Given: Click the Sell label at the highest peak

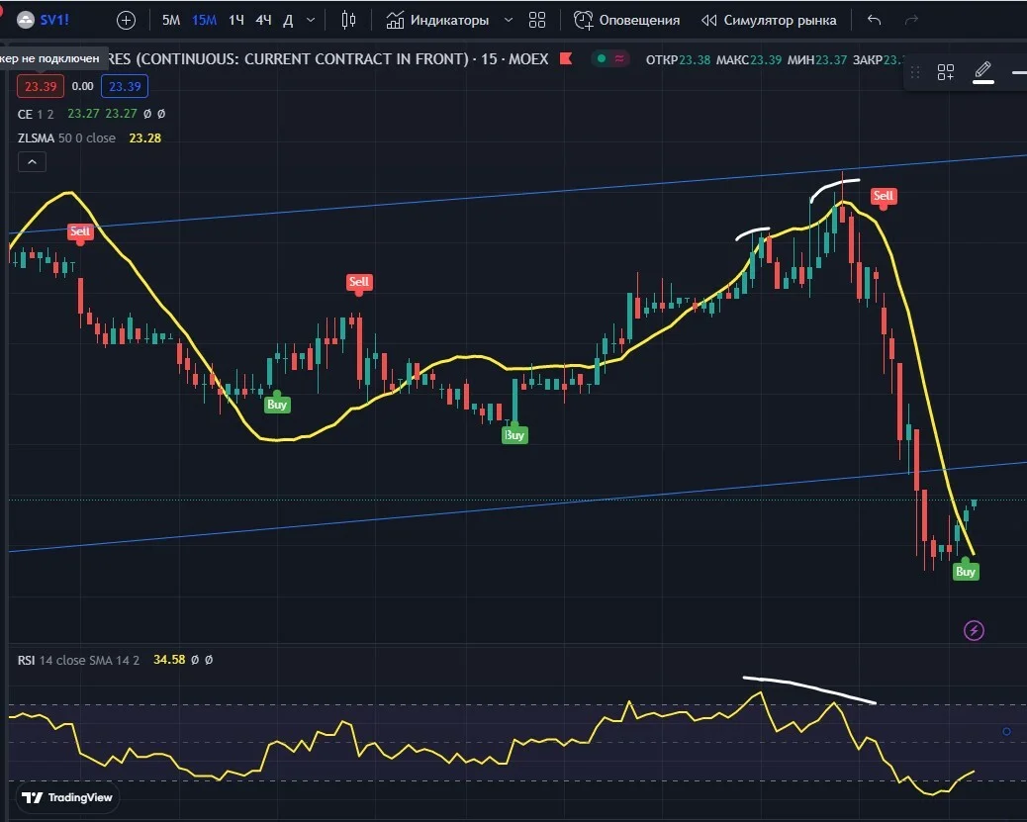Looking at the screenshot, I should click(883, 196).
